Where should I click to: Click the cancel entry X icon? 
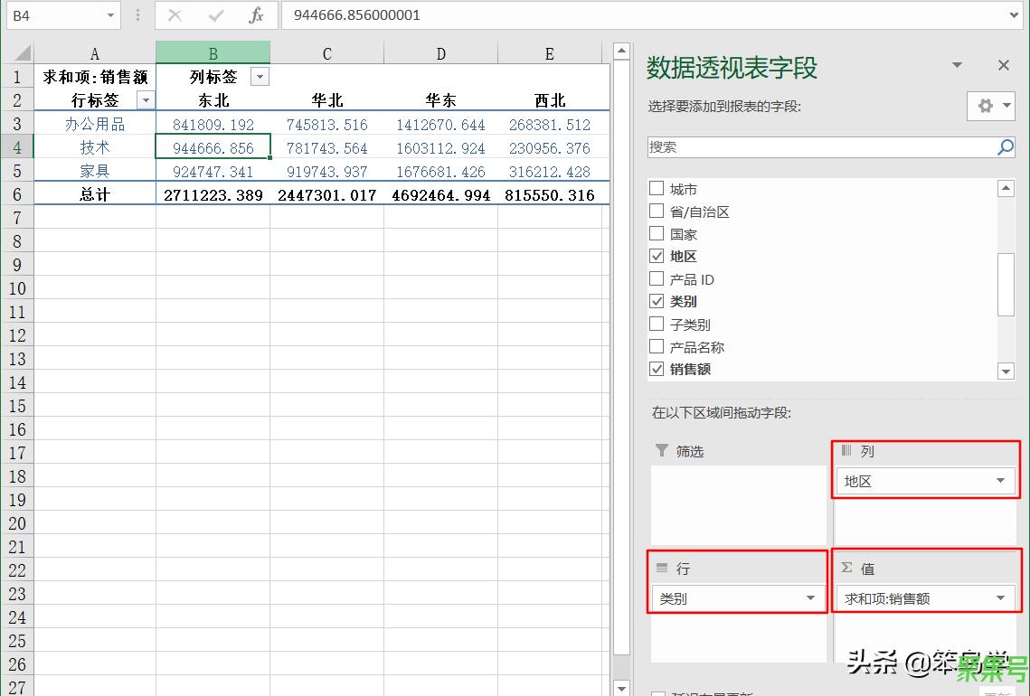(175, 15)
